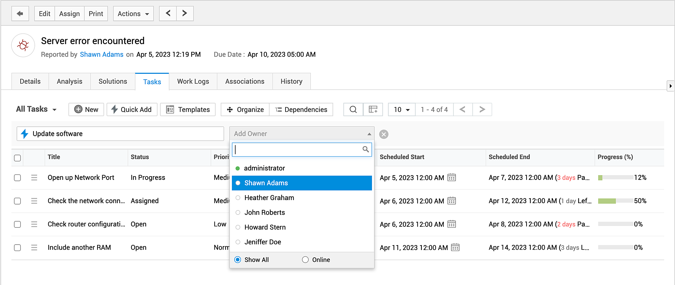Open the 10 per page dropdown
The image size is (675, 285).
[402, 109]
